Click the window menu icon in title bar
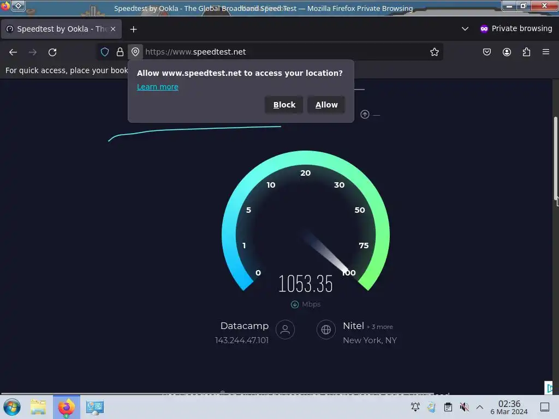The height and width of the screenshot is (419, 559). pos(5,6)
